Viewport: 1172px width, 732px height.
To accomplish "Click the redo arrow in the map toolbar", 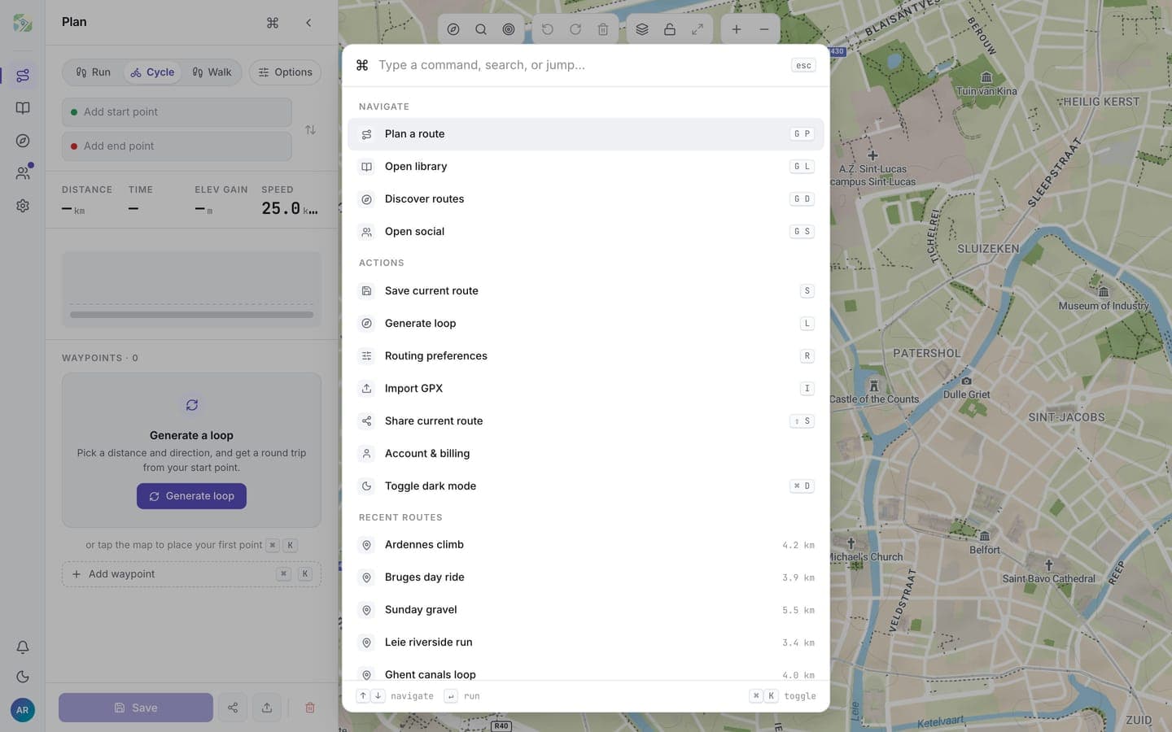I will click(575, 29).
